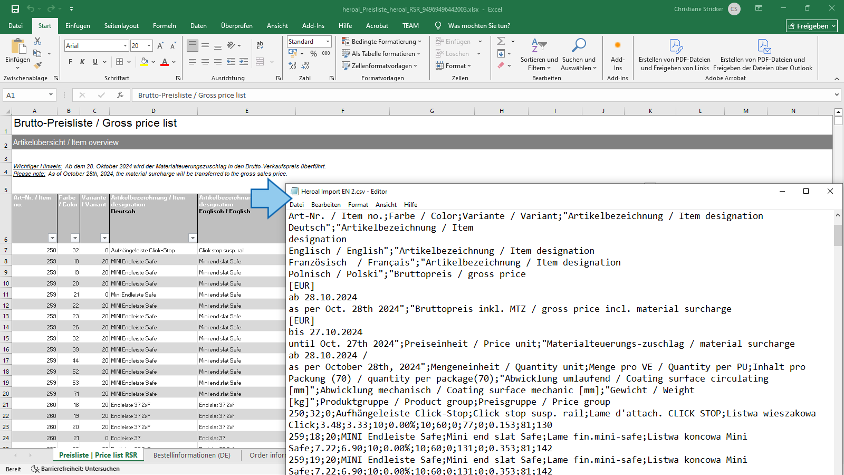Open the Arial font name dropdown
Image resolution: width=844 pixels, height=475 pixels.
pos(125,46)
